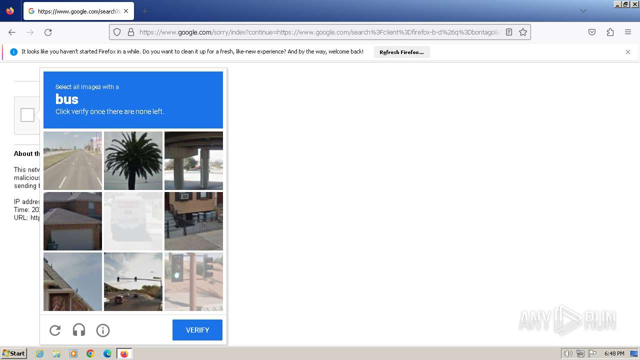Image resolution: width=640 pixels, height=360 pixels.
Task: Reload the current page
Action: pos(48,32)
